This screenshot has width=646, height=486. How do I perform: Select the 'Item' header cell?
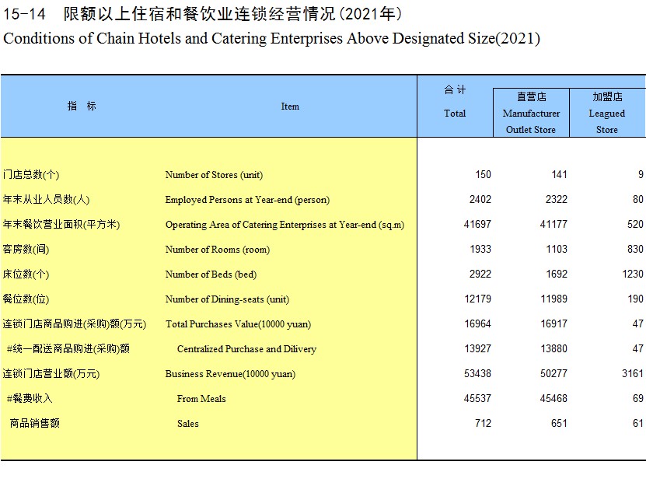point(290,107)
